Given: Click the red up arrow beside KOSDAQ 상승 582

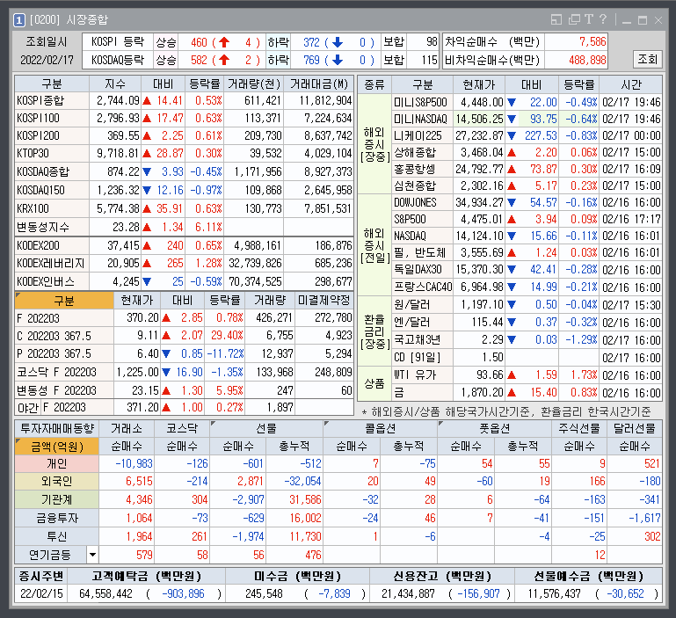Looking at the screenshot, I should (x=224, y=60).
